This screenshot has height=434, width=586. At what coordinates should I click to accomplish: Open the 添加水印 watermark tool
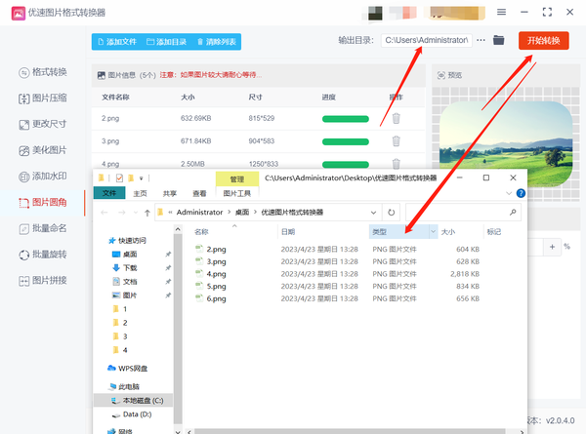click(x=43, y=177)
